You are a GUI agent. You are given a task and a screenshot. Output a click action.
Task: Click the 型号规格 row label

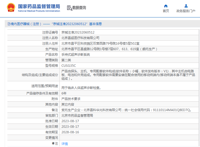[x=52, y=66]
